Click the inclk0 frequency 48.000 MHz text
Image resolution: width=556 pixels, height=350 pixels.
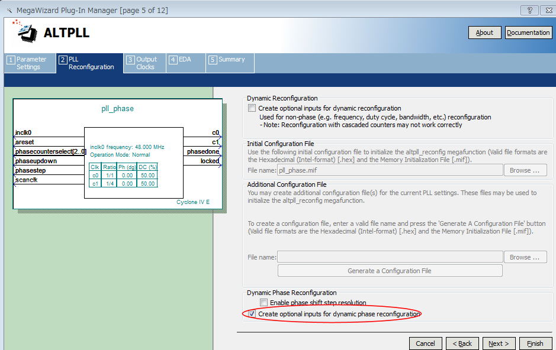pyautogui.click(x=127, y=147)
